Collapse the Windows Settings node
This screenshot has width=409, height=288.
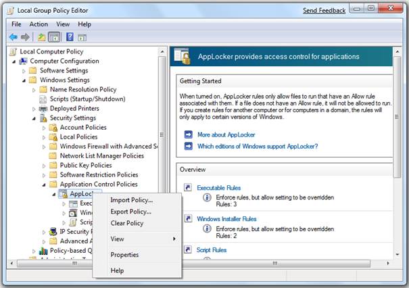pyautogui.click(x=24, y=80)
